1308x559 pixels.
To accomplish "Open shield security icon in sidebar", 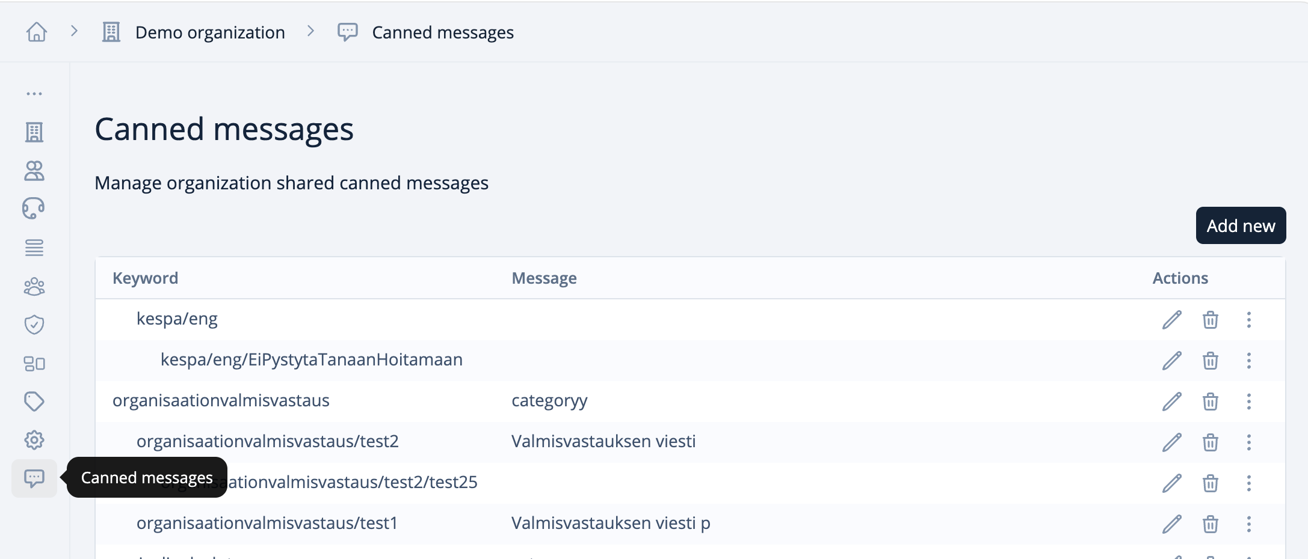I will click(34, 325).
